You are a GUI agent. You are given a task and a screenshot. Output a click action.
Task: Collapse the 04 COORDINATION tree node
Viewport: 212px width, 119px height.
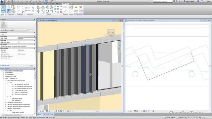(3, 79)
